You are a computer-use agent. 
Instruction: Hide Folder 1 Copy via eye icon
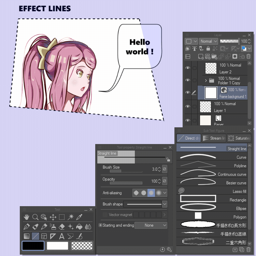(x=188, y=80)
